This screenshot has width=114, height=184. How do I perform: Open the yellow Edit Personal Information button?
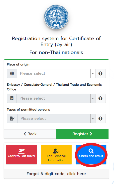point(56,155)
